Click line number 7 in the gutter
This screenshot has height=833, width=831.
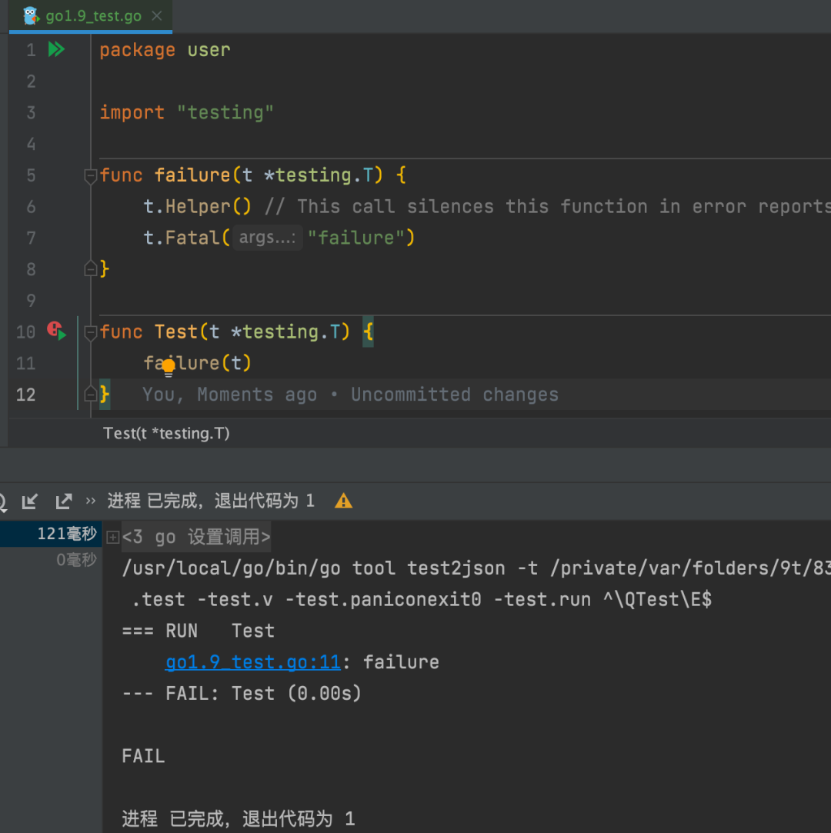(x=31, y=238)
